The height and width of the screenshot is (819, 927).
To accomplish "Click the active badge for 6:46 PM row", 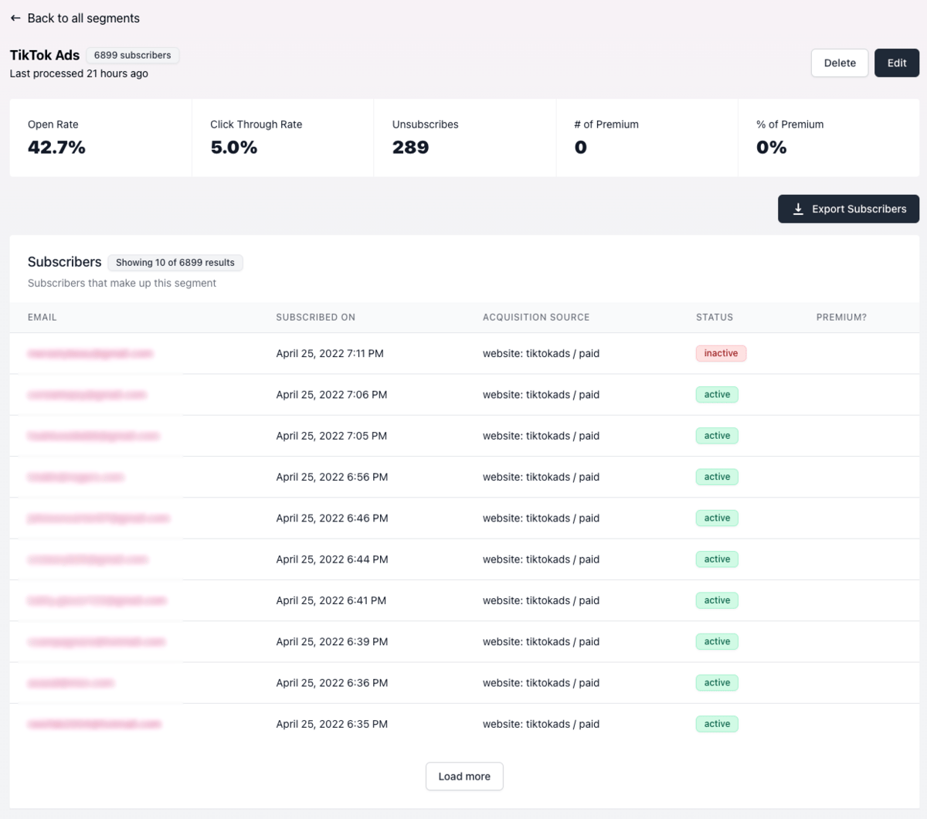I will point(717,518).
